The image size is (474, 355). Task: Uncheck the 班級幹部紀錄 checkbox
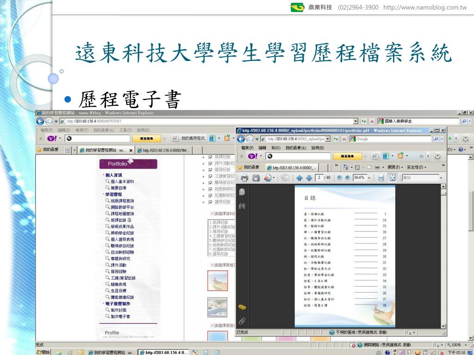(x=211, y=189)
